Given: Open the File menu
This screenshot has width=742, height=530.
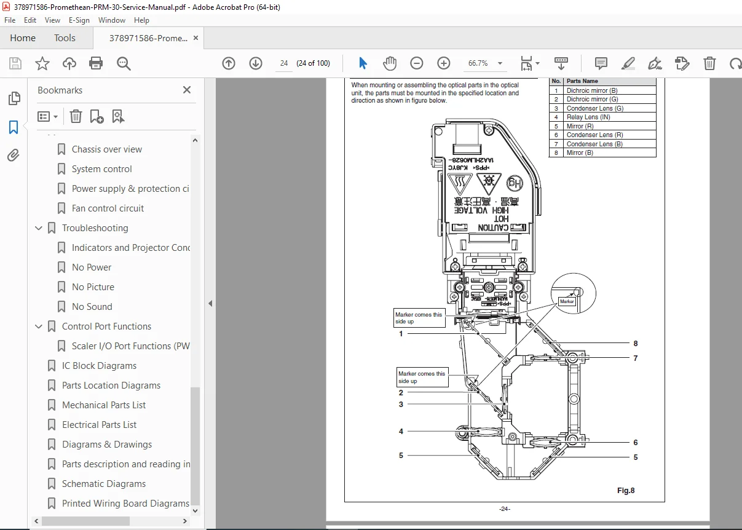Looking at the screenshot, I should pos(10,20).
